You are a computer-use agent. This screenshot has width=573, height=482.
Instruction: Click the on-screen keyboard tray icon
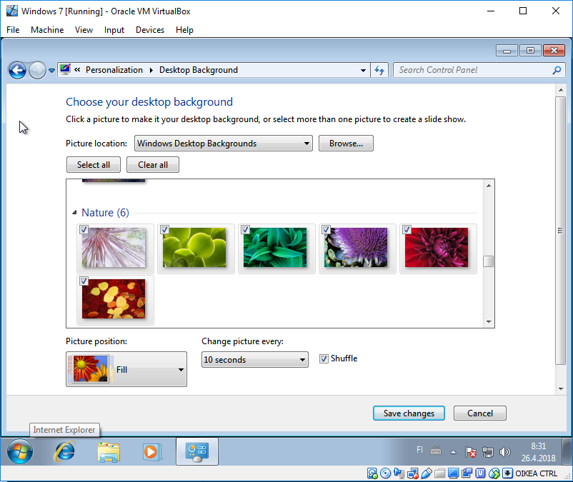click(x=436, y=451)
